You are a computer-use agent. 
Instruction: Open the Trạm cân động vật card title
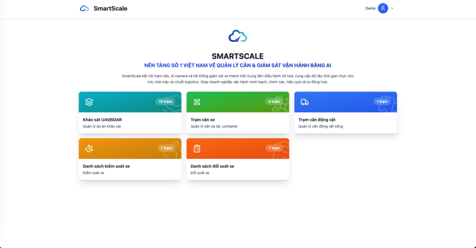tap(317, 120)
